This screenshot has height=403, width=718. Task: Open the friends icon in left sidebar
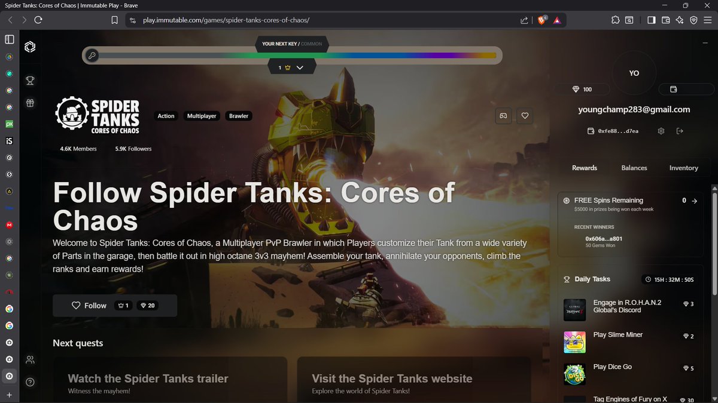point(30,359)
